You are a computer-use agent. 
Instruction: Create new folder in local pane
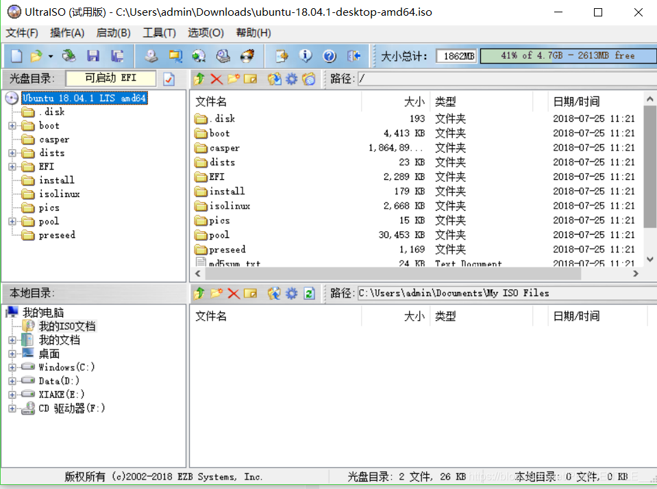[216, 293]
